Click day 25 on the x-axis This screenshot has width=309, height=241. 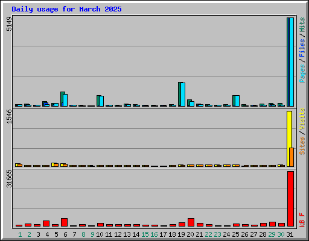tap(235, 234)
